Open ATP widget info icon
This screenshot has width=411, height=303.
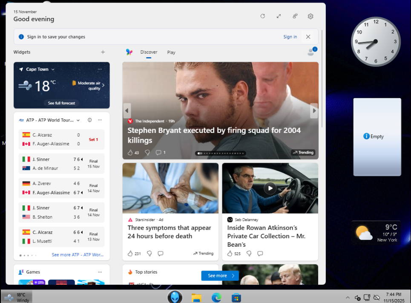[x=89, y=120]
